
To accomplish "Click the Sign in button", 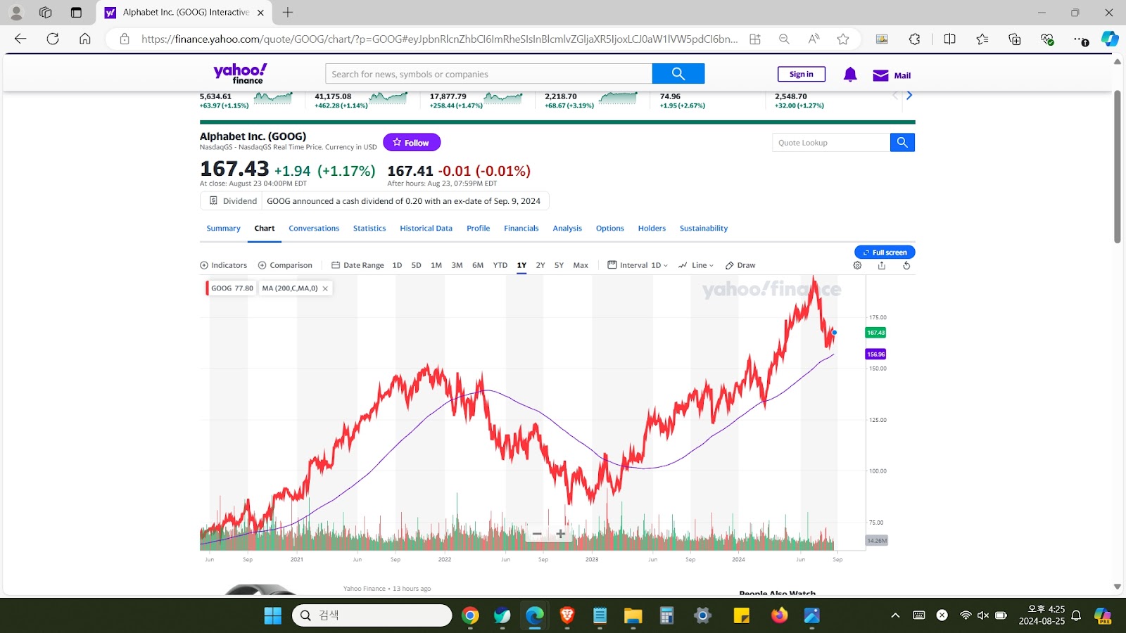I will 802,75.
